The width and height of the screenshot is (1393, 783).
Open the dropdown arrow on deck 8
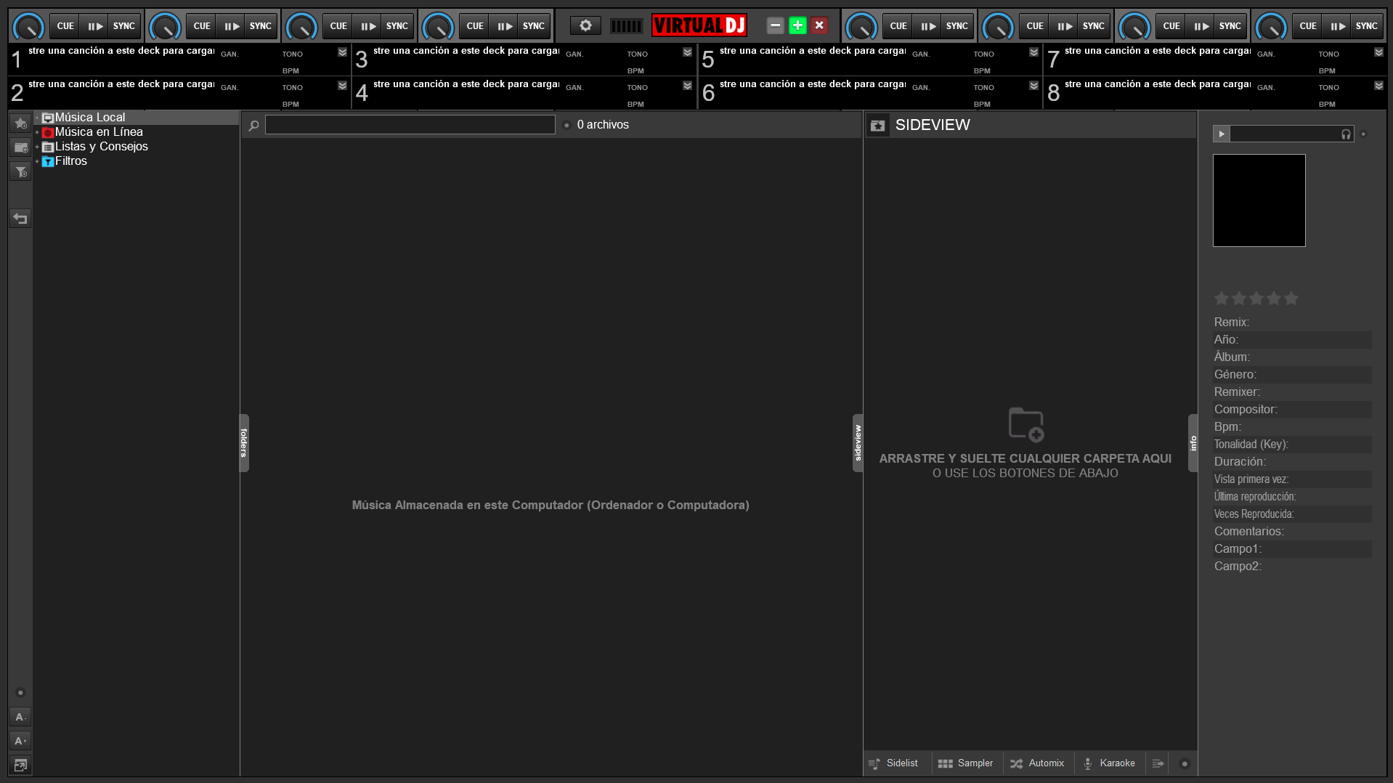1378,86
